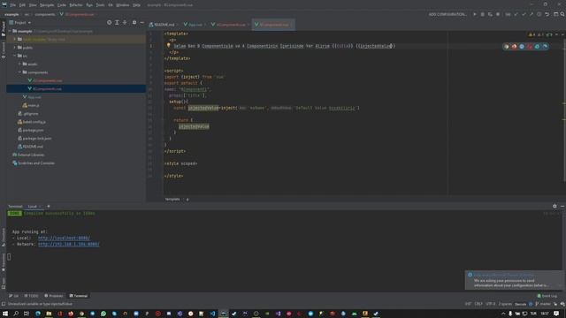
Task: Open preview in Opera browser icon
Action: coord(530,47)
